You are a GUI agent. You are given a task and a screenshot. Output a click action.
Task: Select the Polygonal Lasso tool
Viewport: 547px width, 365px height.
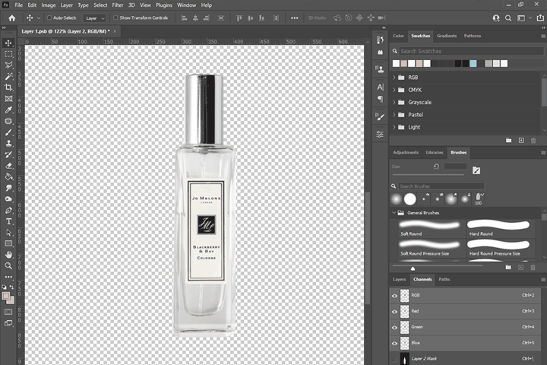pos(8,65)
